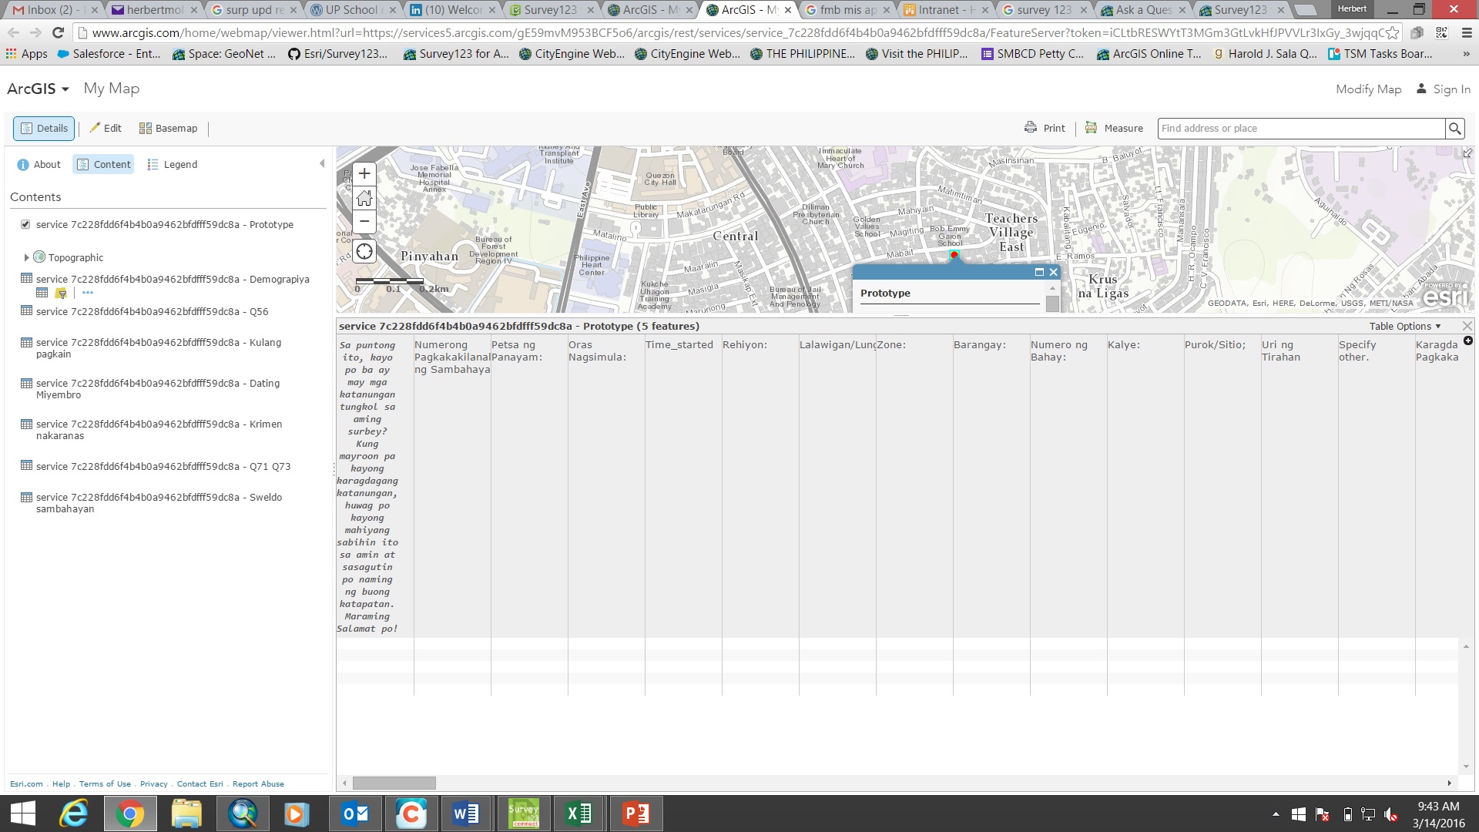Uncheck the Prototype service layer visibility

(x=25, y=224)
